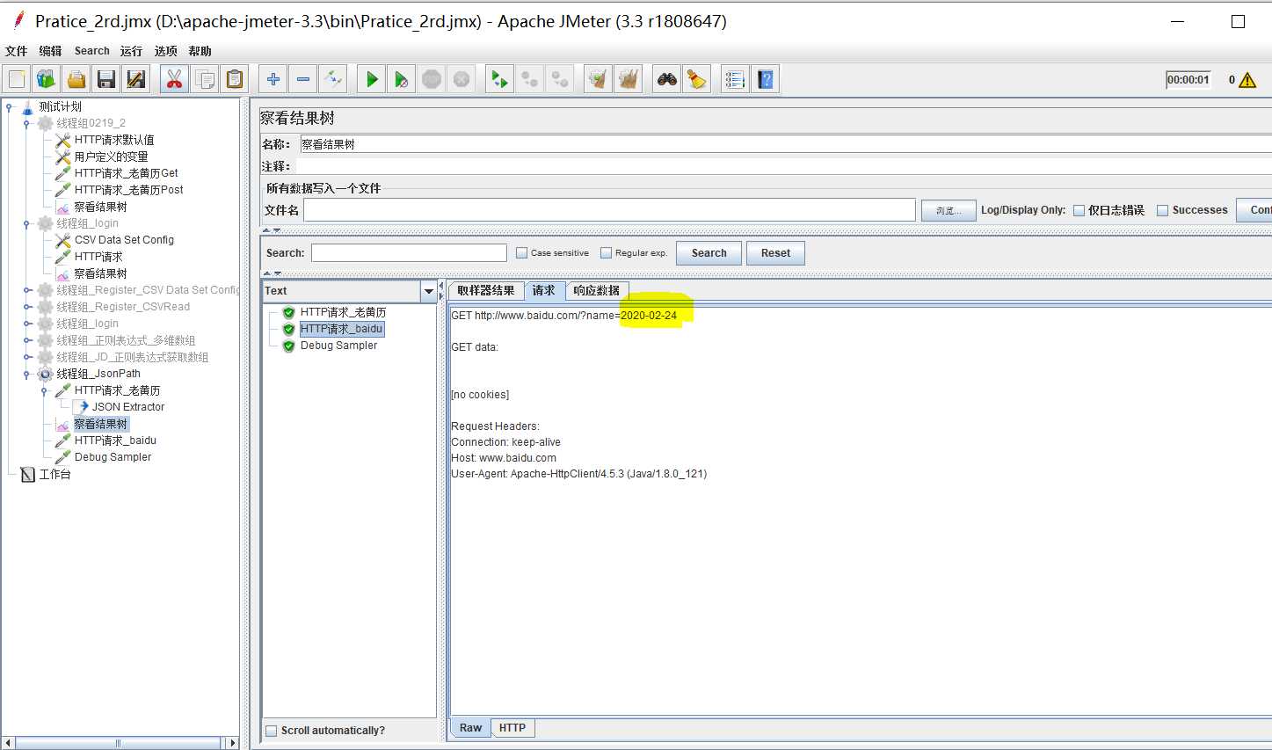Open the 选项 menu
The image size is (1272, 750).
(x=165, y=51)
